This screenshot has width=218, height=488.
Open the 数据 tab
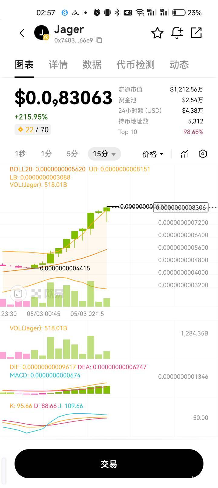point(92,64)
